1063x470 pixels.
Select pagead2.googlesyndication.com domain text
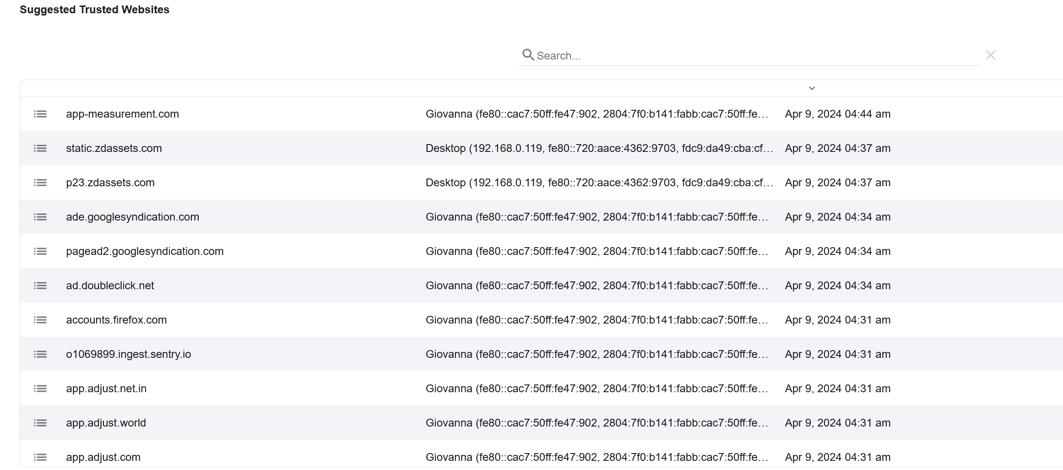coord(145,251)
